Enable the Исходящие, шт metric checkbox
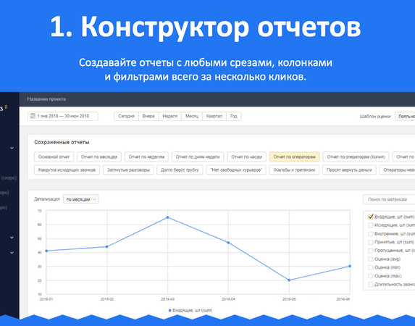This screenshot has width=415, height=326. click(x=371, y=225)
